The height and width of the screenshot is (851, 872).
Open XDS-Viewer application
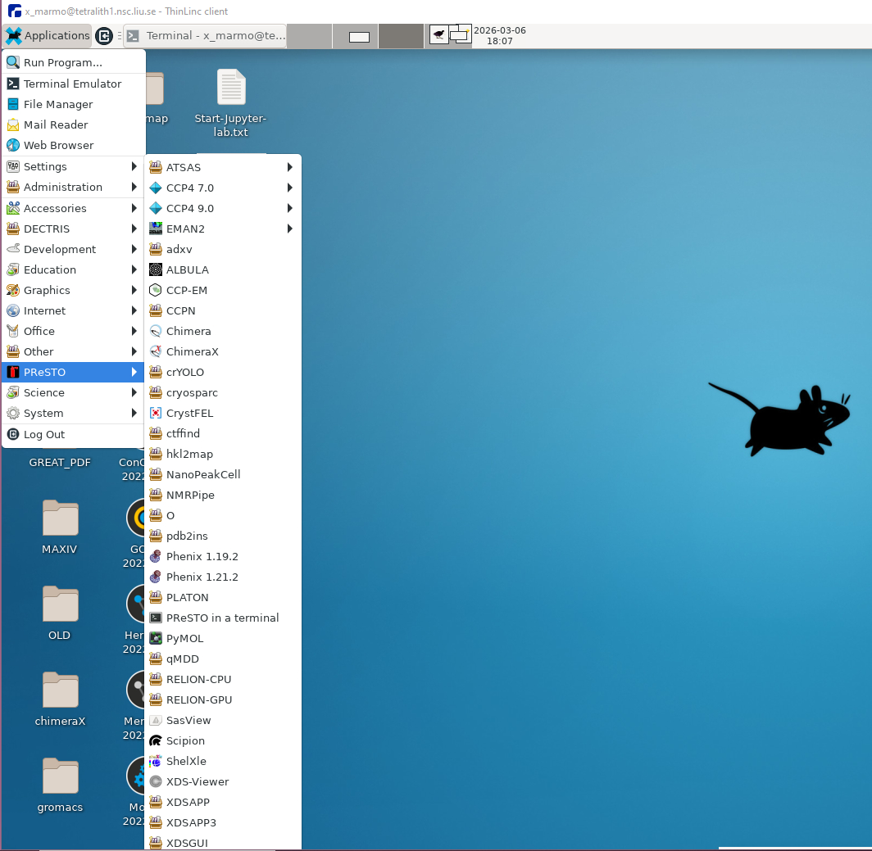pos(197,781)
